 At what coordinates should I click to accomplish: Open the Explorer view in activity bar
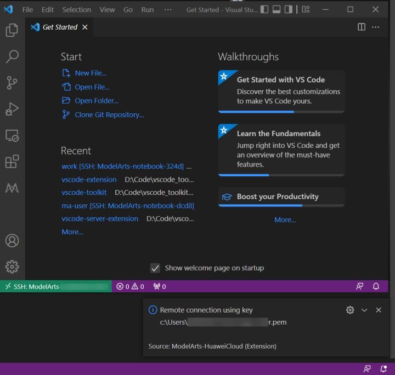click(12, 30)
